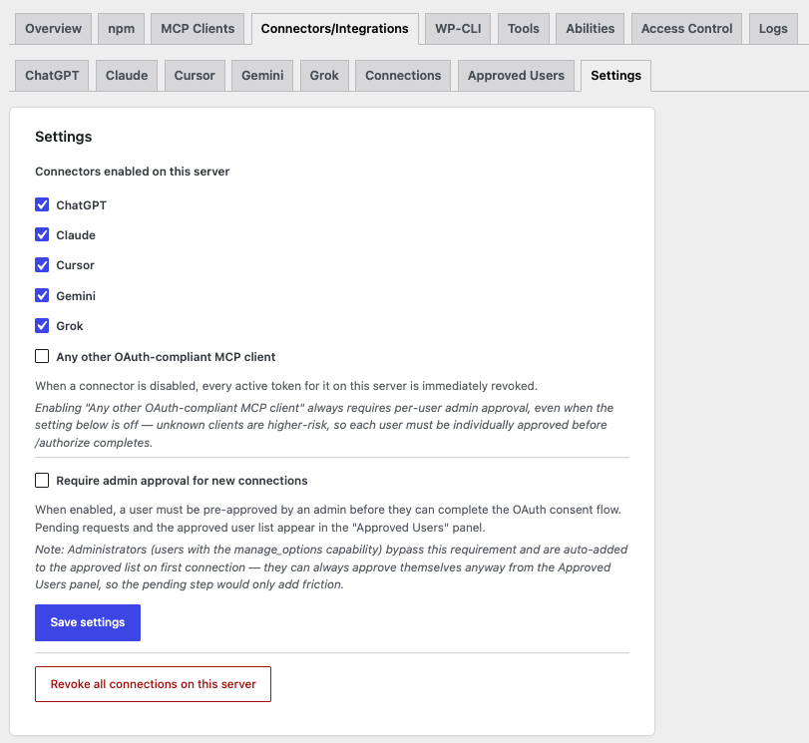Open the ChatGPT sub-tab
The width and height of the screenshot is (809, 743).
tap(52, 76)
